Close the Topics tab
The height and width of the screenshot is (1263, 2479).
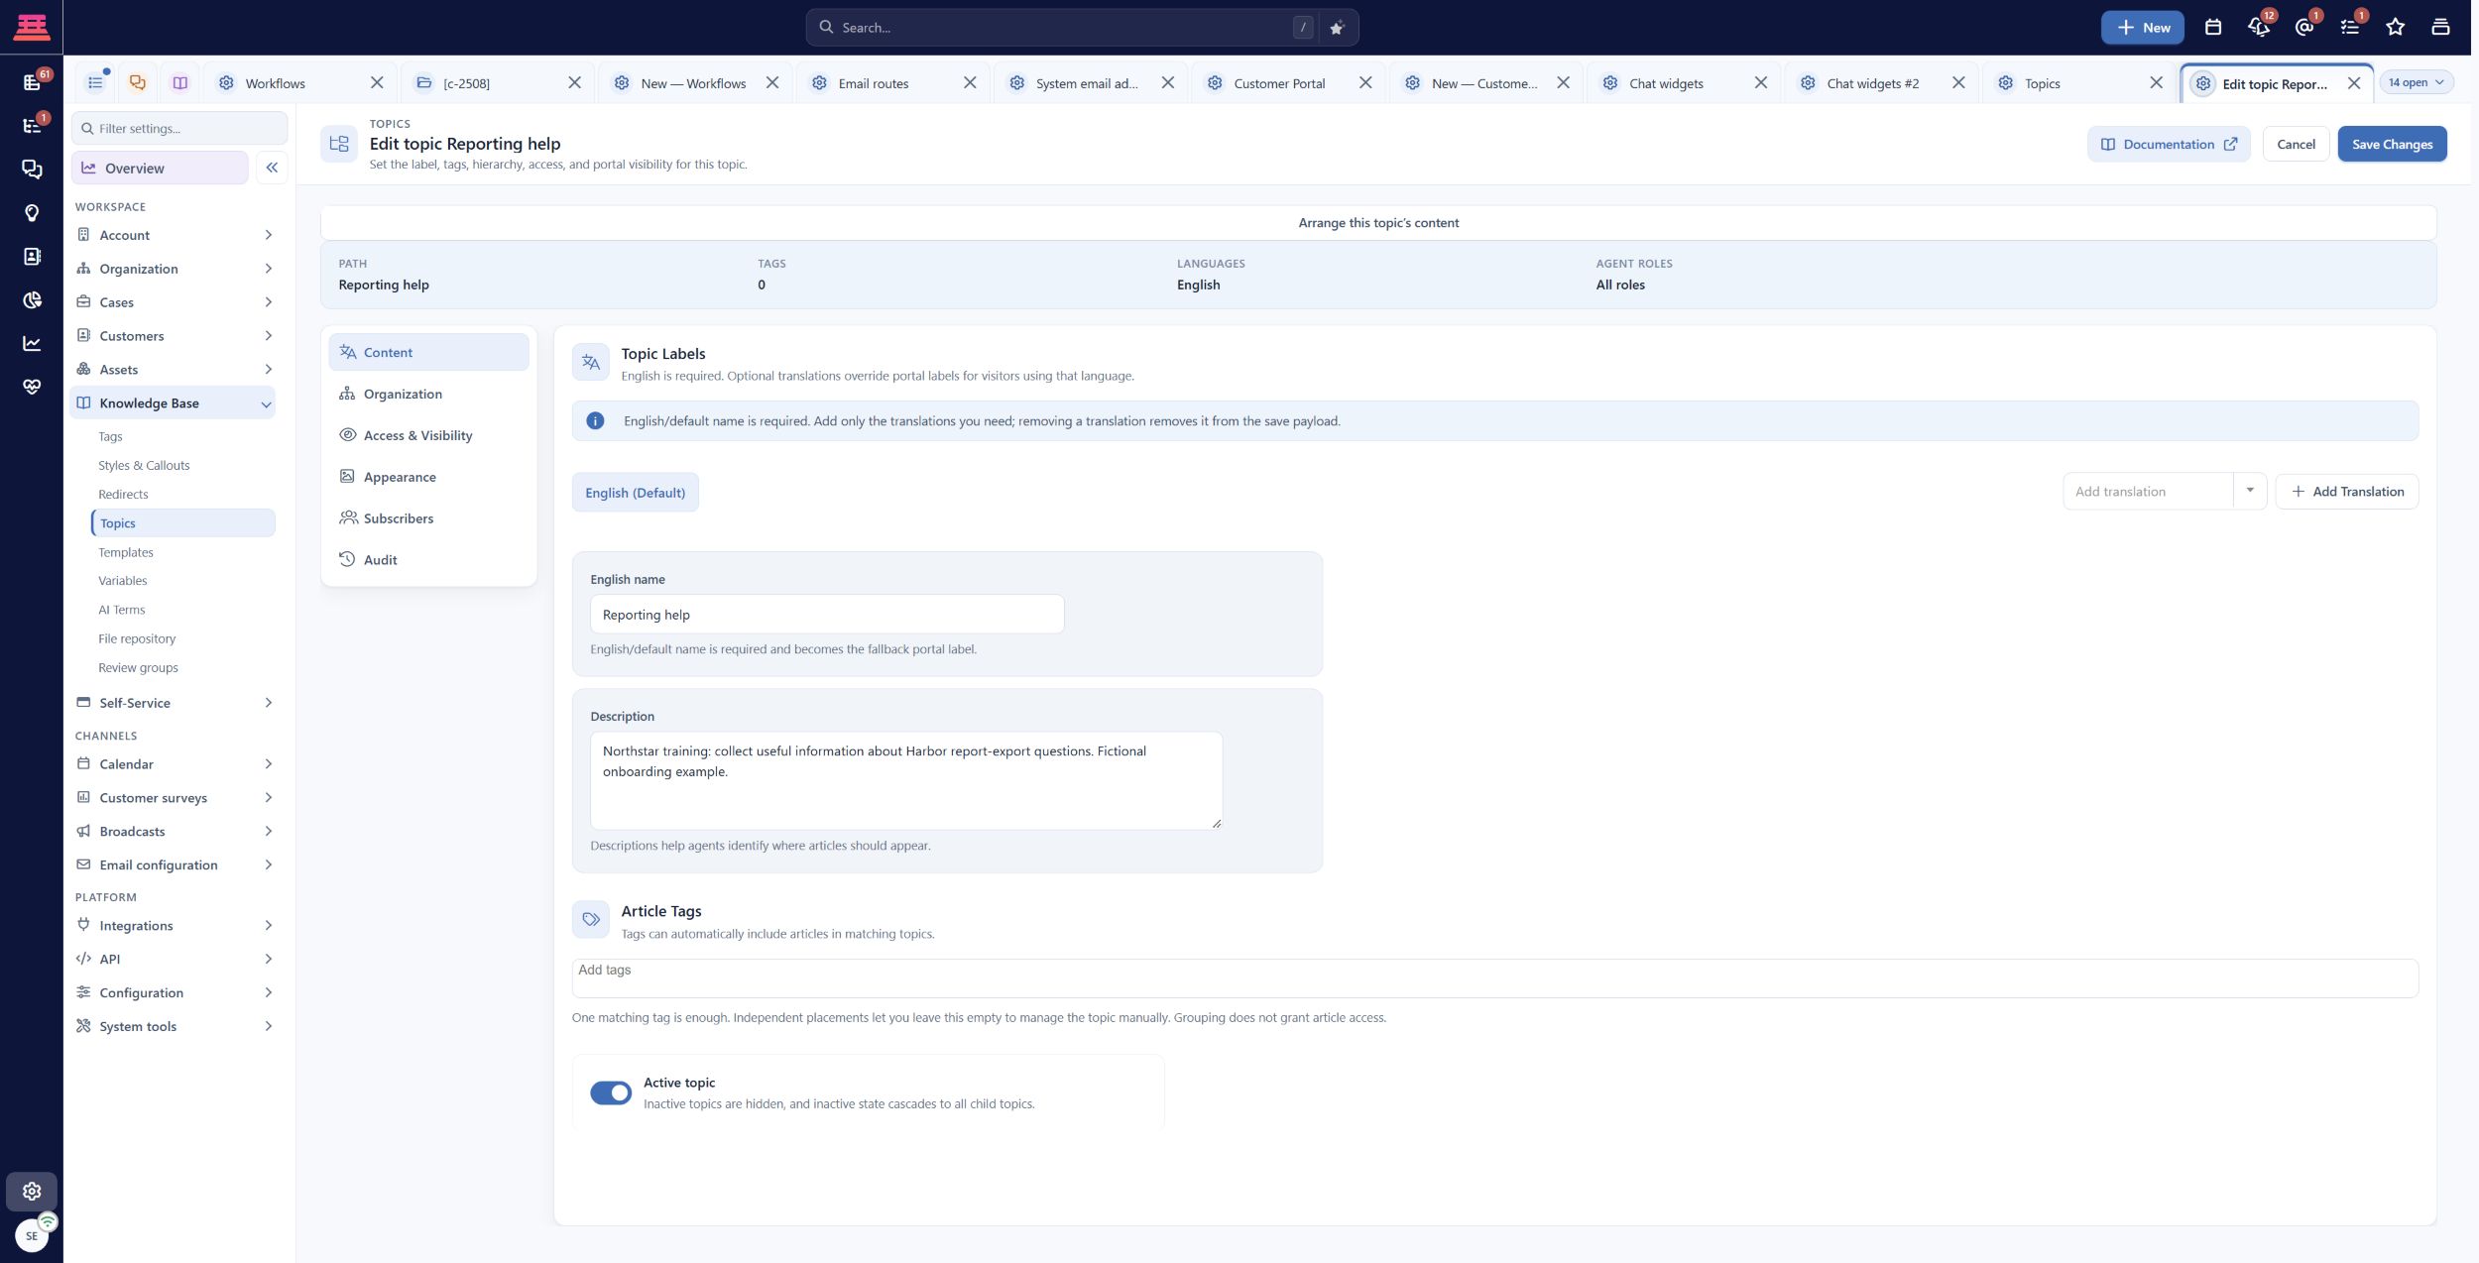(2156, 83)
